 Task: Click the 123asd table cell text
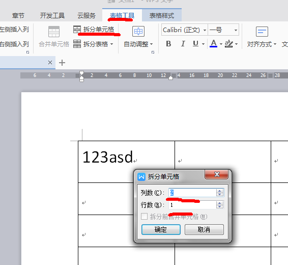click(x=108, y=157)
